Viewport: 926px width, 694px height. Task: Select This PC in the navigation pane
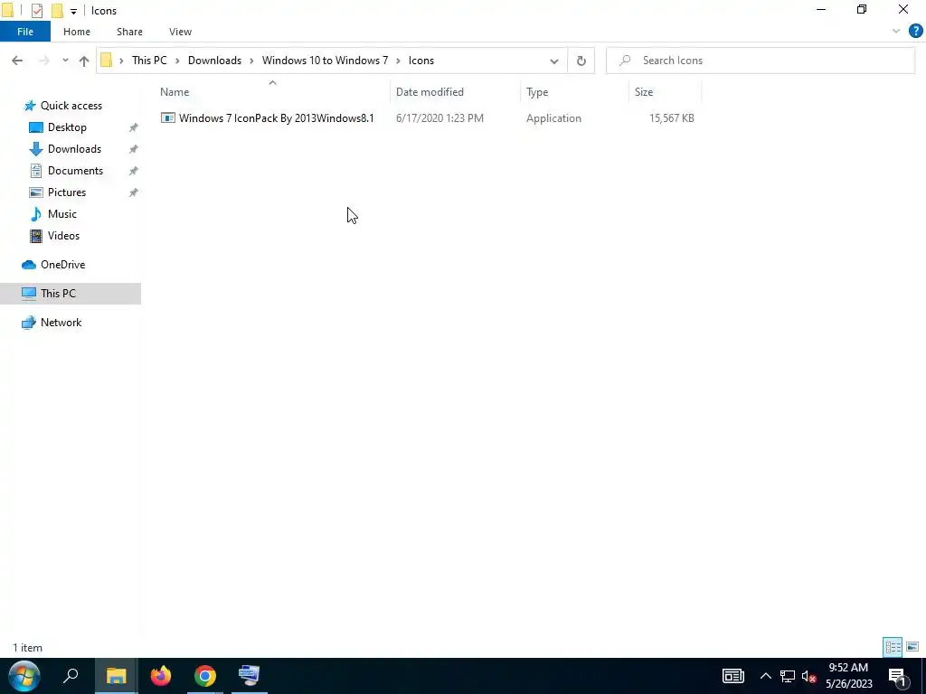pos(71,294)
